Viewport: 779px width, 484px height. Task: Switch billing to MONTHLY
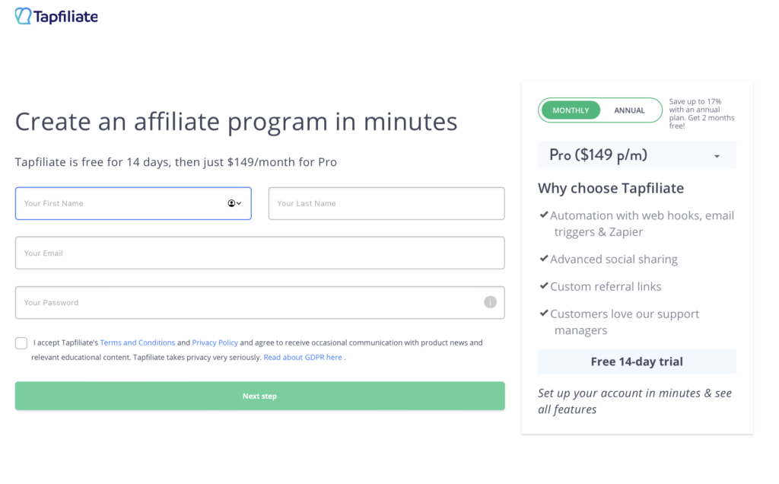tap(571, 110)
